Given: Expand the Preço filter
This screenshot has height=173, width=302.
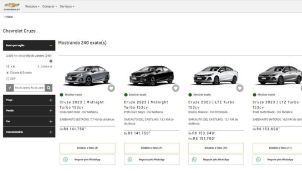Looking at the screenshot, I should [50, 100].
